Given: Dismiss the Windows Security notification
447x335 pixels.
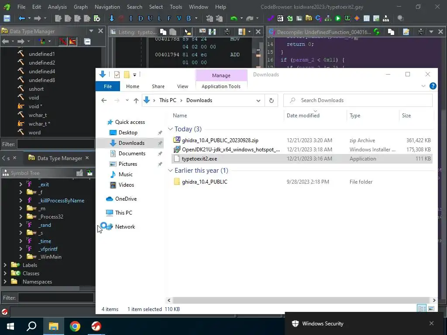Looking at the screenshot, I should tap(431, 323).
